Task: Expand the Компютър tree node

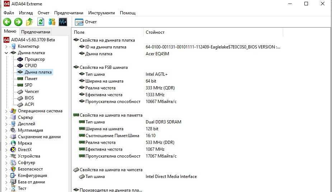Action: click(6, 46)
